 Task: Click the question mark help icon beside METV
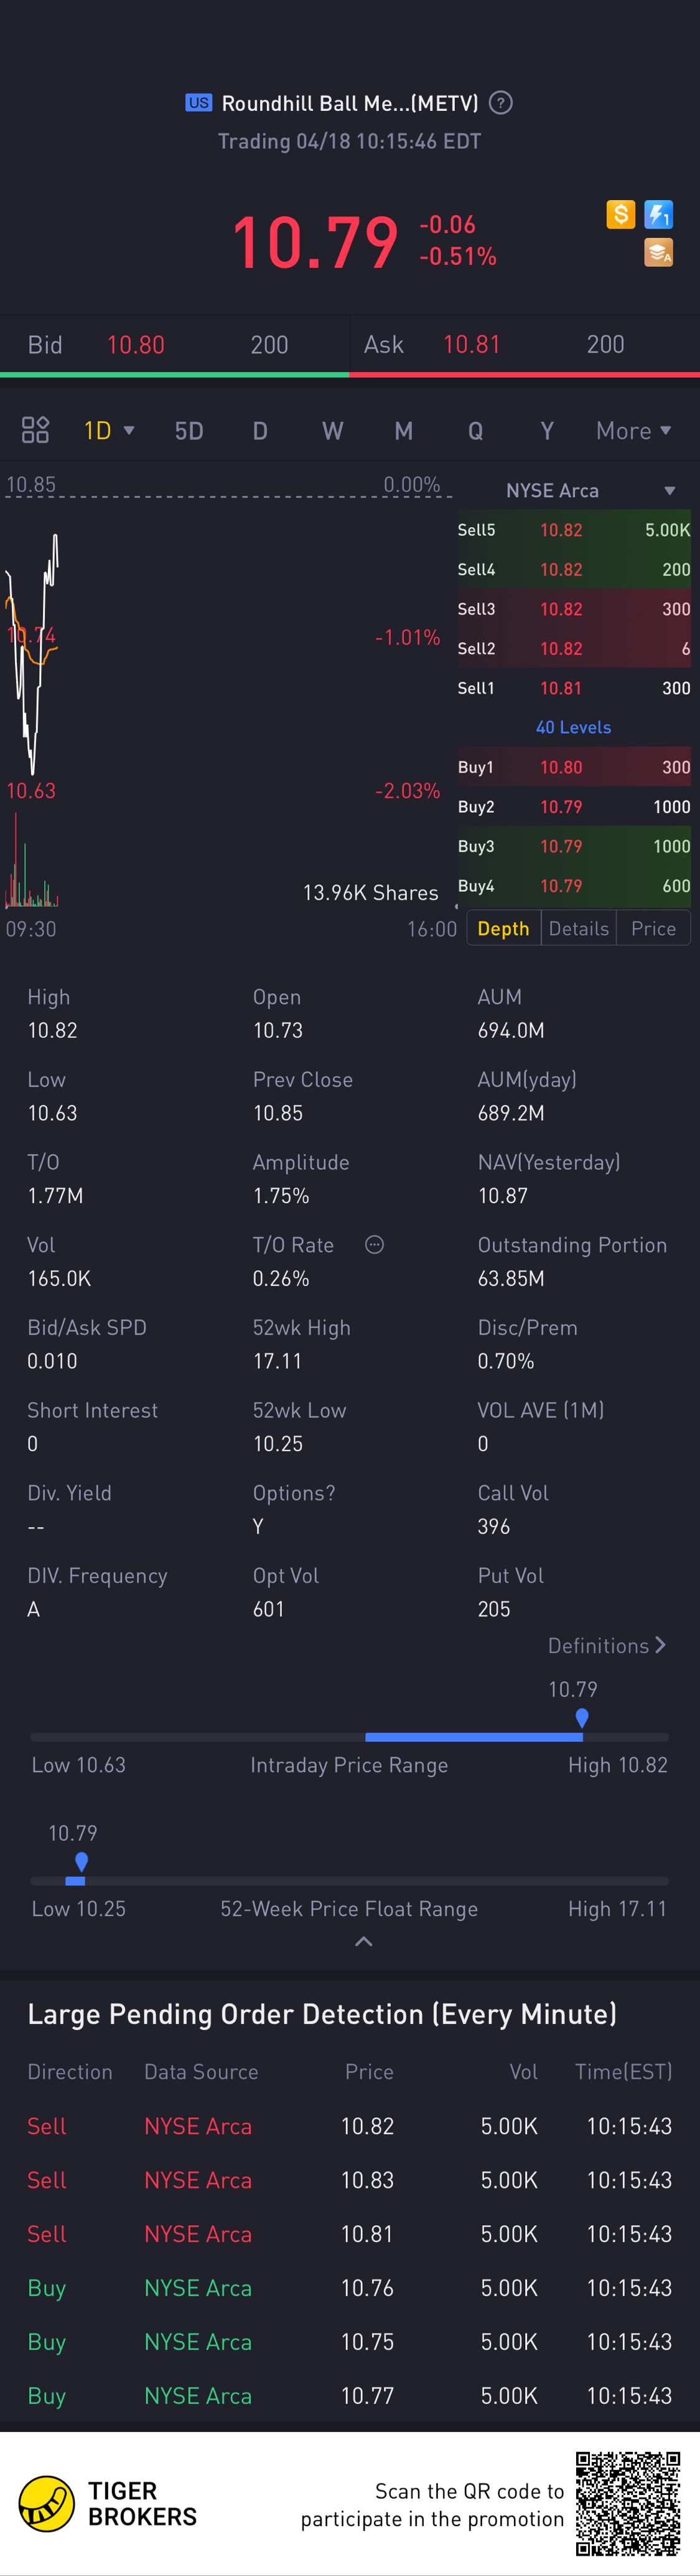502,103
